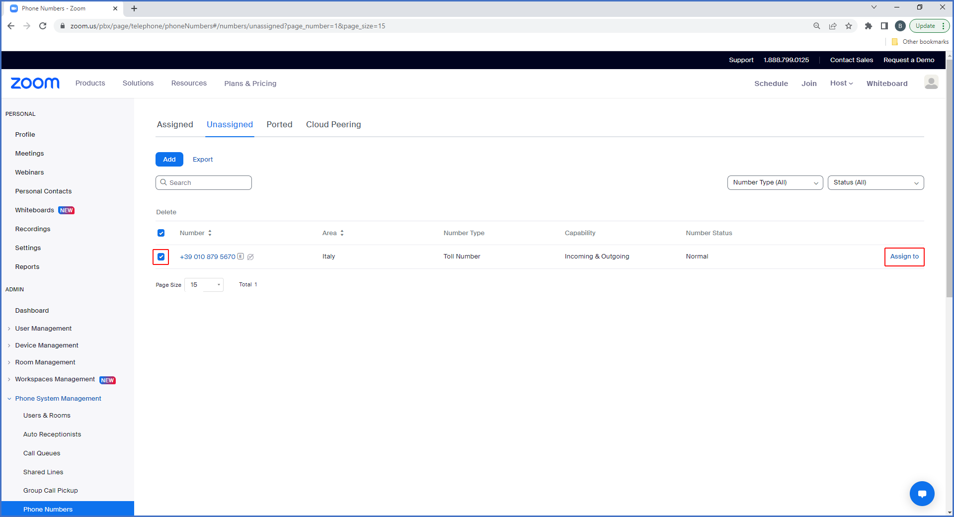Open the Page Size 15 dropdown
Image resolution: width=954 pixels, height=517 pixels.
[204, 284]
